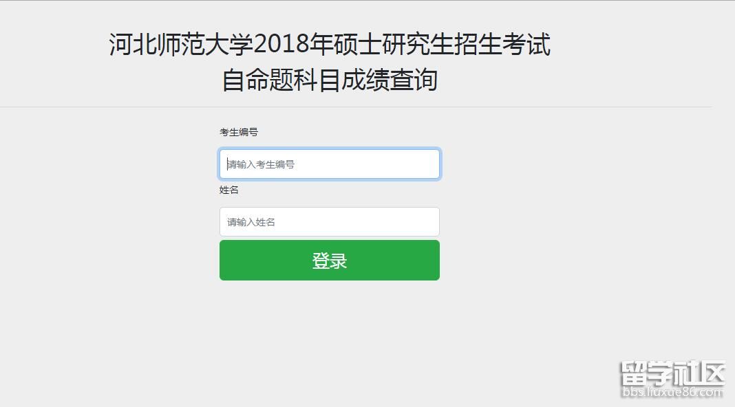The width and height of the screenshot is (735, 407).
Task: Click the 考生编号 input field
Action: point(329,164)
